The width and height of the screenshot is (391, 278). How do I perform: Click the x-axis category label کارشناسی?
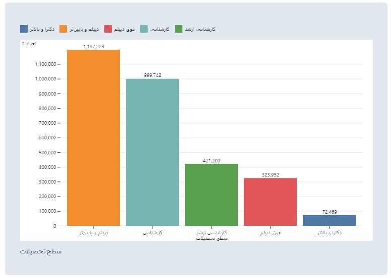pos(152,233)
